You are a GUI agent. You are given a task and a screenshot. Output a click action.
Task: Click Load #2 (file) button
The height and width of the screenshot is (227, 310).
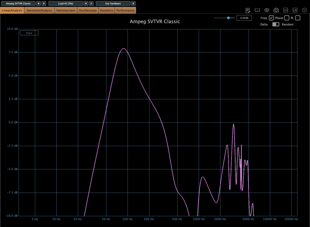coord(66,4)
